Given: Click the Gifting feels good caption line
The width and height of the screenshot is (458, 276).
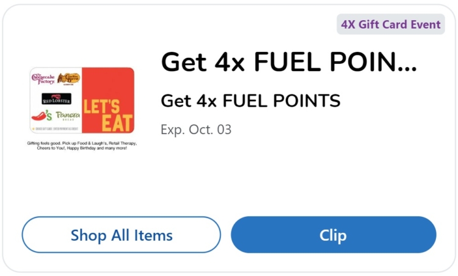Looking at the screenshot, I should [x=82, y=143].
